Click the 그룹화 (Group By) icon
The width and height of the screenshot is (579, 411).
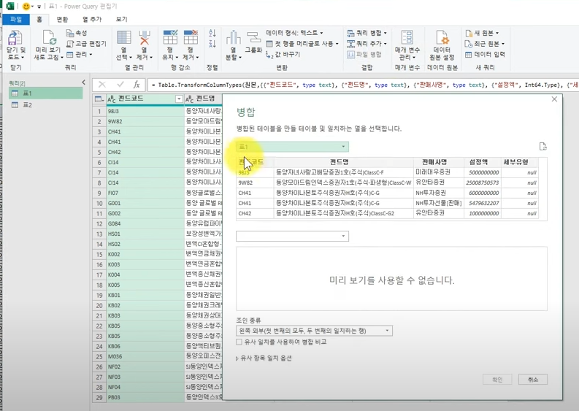(x=253, y=37)
